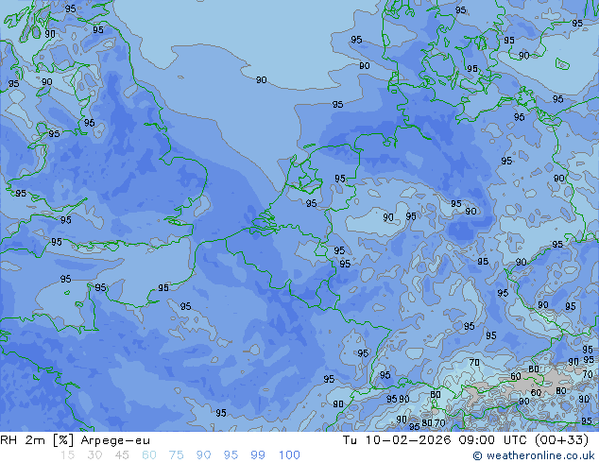Viewport: 599px width, 463px height.
Task: Select the 60 value in the bottom legend
Action: 149,455
